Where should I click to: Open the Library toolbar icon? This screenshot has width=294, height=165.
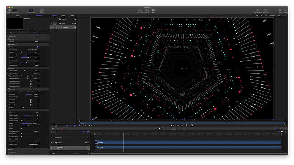click(9, 11)
